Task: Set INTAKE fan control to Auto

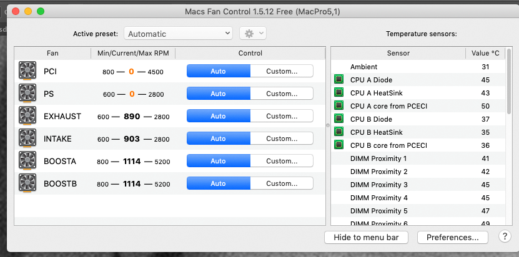Action: coord(219,138)
